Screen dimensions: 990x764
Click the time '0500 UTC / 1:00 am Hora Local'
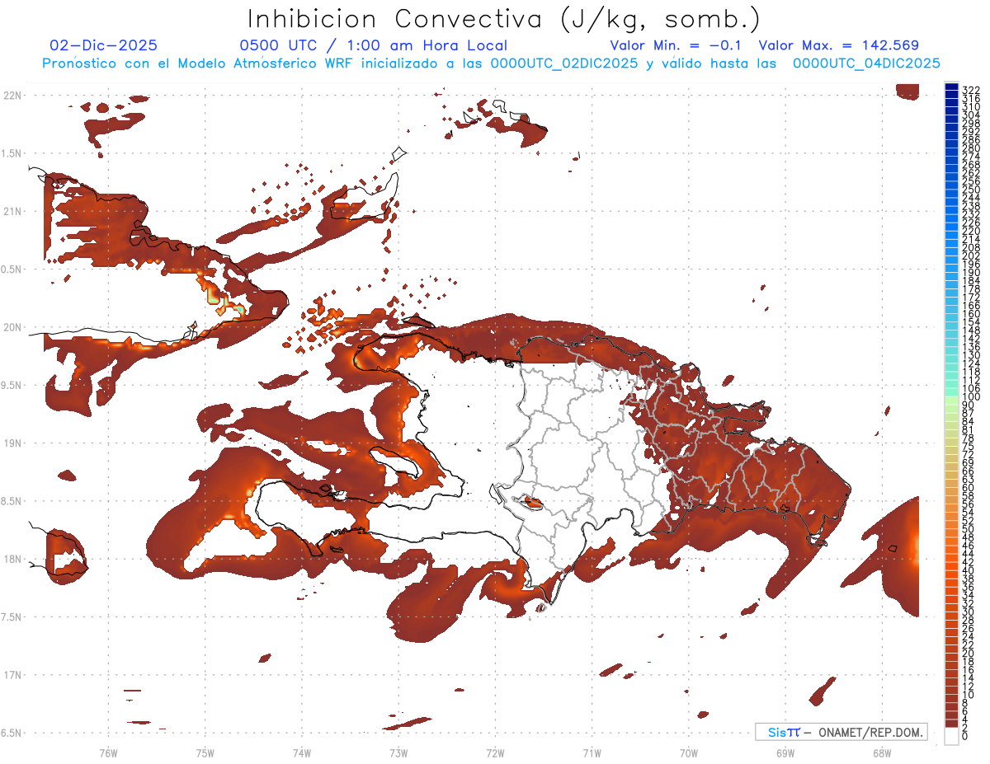pyautogui.click(x=373, y=45)
